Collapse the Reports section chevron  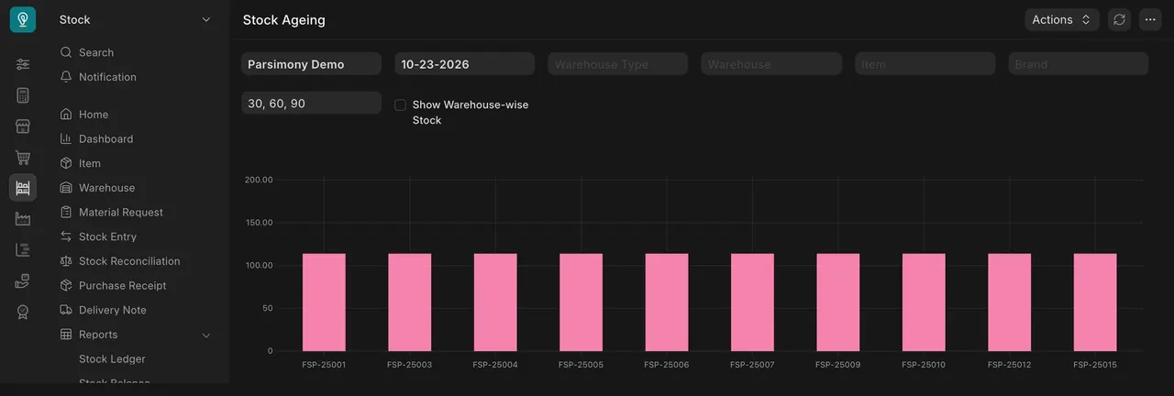coord(205,335)
